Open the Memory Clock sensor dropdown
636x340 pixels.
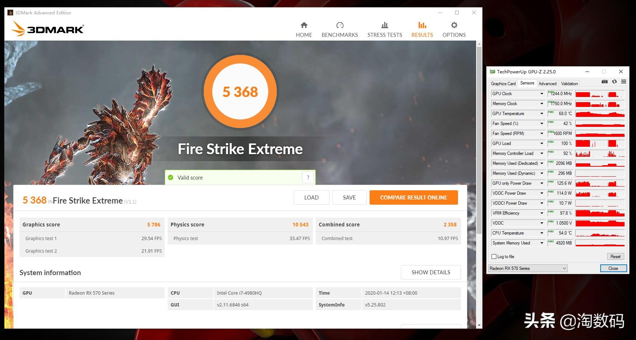click(542, 104)
